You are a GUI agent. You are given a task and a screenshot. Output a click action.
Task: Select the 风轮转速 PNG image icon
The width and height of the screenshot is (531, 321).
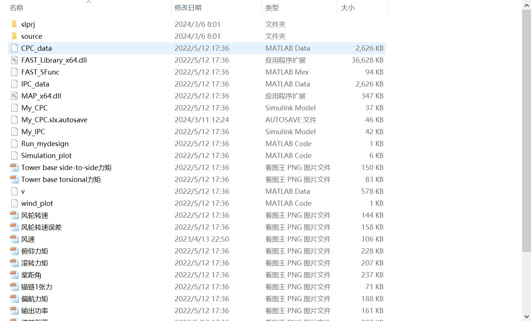[x=14, y=215]
